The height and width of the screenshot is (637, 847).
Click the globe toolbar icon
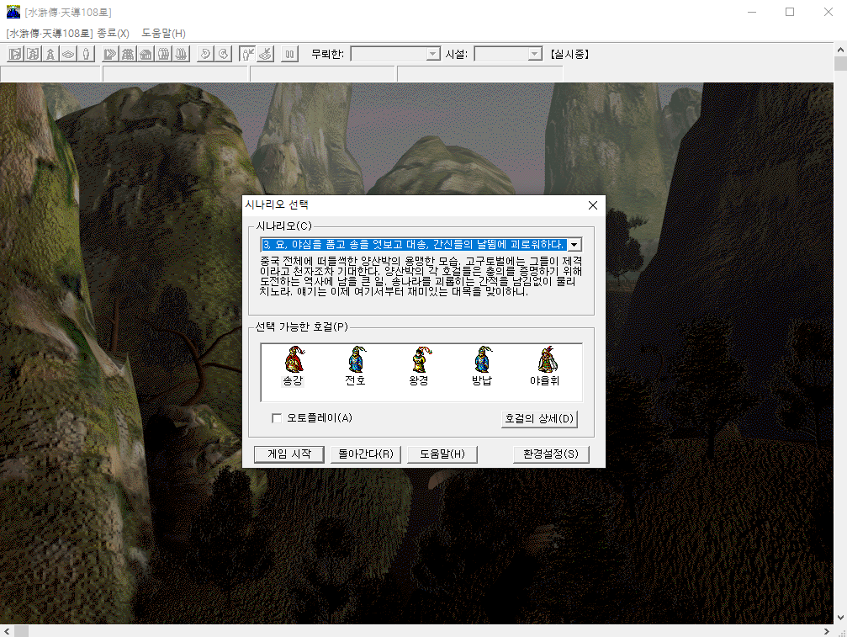[223, 54]
